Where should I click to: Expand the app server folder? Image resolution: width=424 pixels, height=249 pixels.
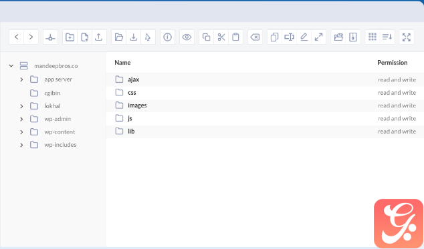tap(21, 79)
